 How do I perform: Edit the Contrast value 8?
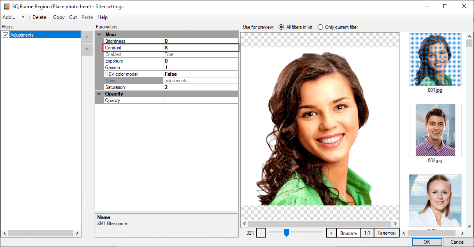point(201,47)
